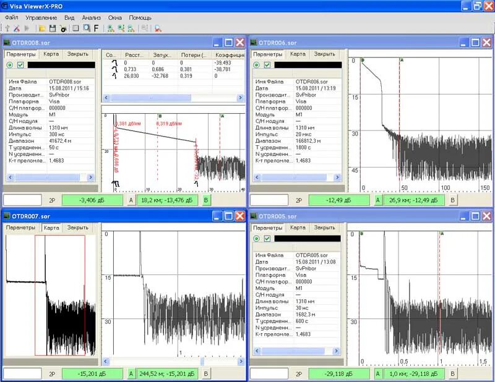This screenshot has height=382, width=495.
Task: Open the Файл menu
Action: 11,18
